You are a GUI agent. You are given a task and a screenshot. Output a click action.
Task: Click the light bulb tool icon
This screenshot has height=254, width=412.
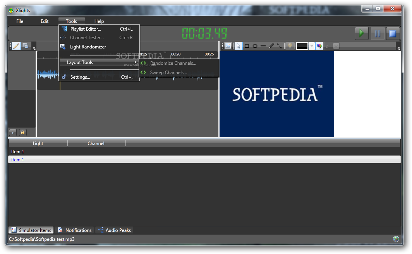click(290, 46)
